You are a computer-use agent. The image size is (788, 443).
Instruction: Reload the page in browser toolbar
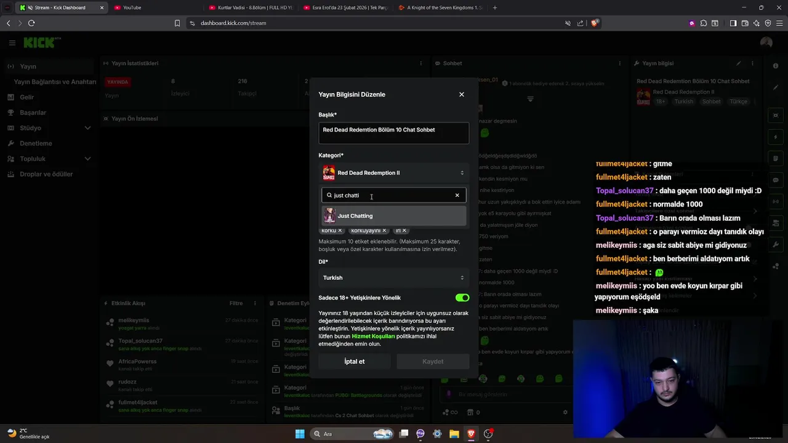[31, 23]
